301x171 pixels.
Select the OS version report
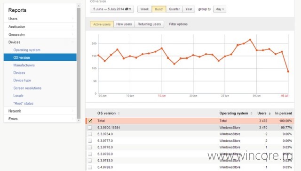pyautogui.click(x=40, y=57)
